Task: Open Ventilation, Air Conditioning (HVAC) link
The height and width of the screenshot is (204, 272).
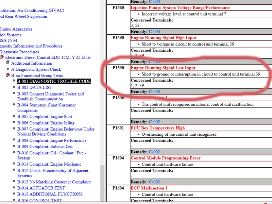Action: (x=32, y=11)
